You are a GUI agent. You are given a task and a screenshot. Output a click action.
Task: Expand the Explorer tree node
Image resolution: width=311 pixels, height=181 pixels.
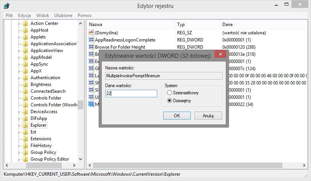(x=19, y=126)
